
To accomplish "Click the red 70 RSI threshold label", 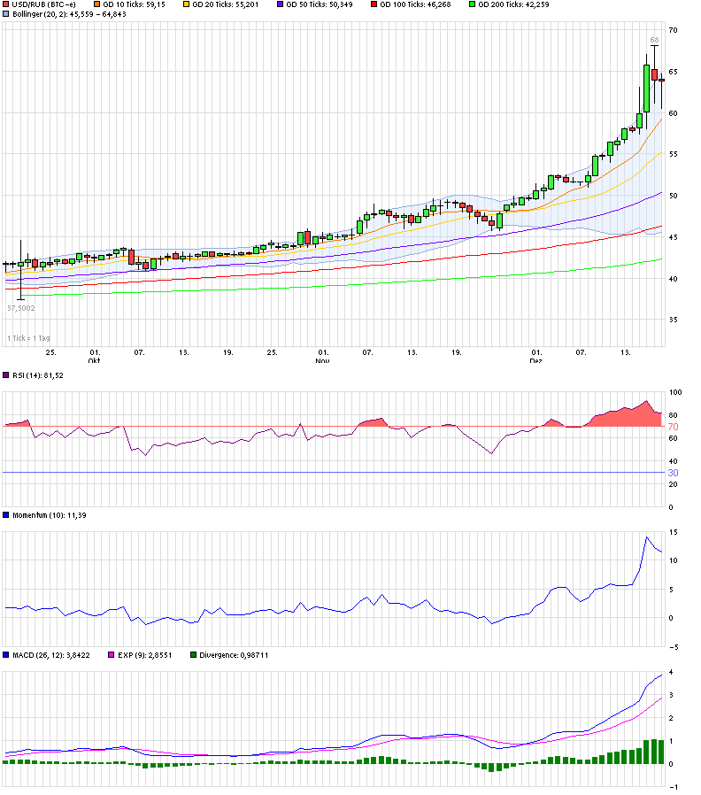I will click(673, 427).
